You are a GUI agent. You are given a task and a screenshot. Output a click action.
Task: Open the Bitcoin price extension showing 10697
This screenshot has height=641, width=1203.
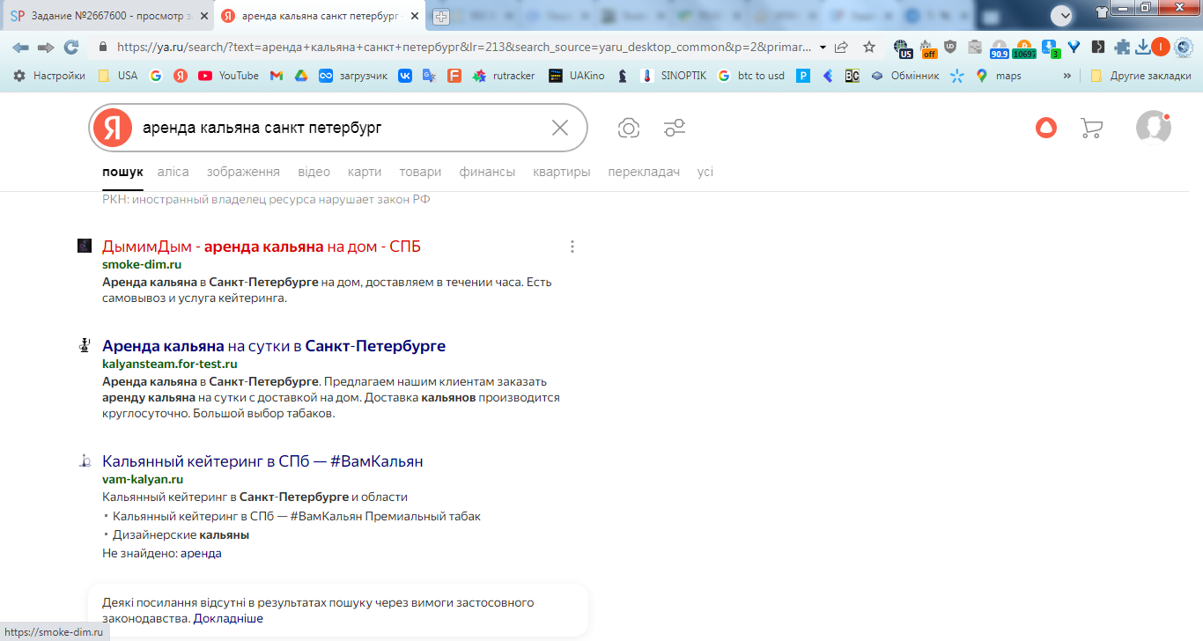point(1024,49)
